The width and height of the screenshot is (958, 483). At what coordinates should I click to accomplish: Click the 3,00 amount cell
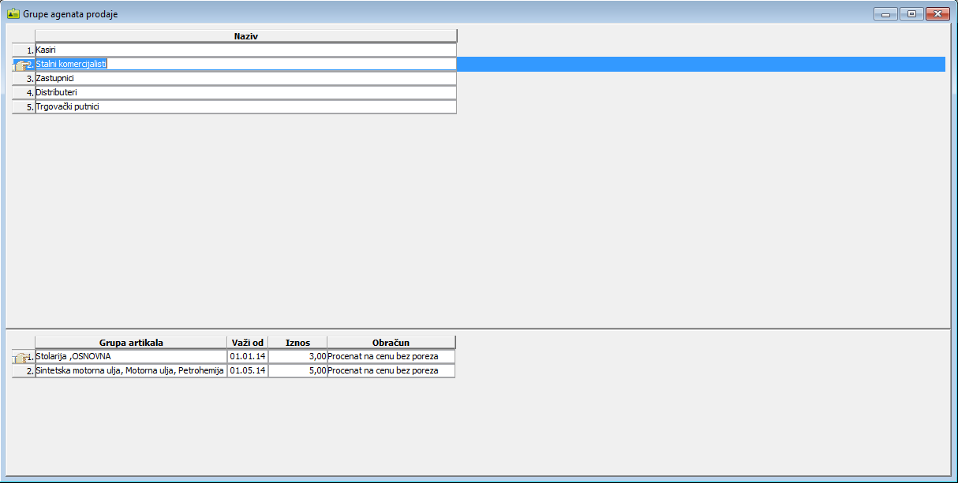(298, 357)
